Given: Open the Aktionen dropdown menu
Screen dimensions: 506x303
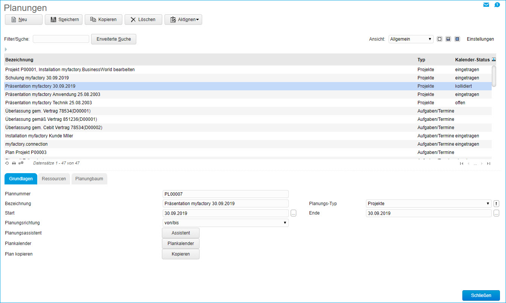Looking at the screenshot, I should 183,20.
